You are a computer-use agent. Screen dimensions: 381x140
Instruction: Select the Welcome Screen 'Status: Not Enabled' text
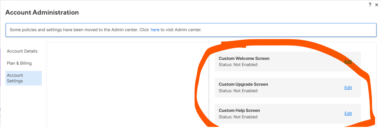(238, 65)
